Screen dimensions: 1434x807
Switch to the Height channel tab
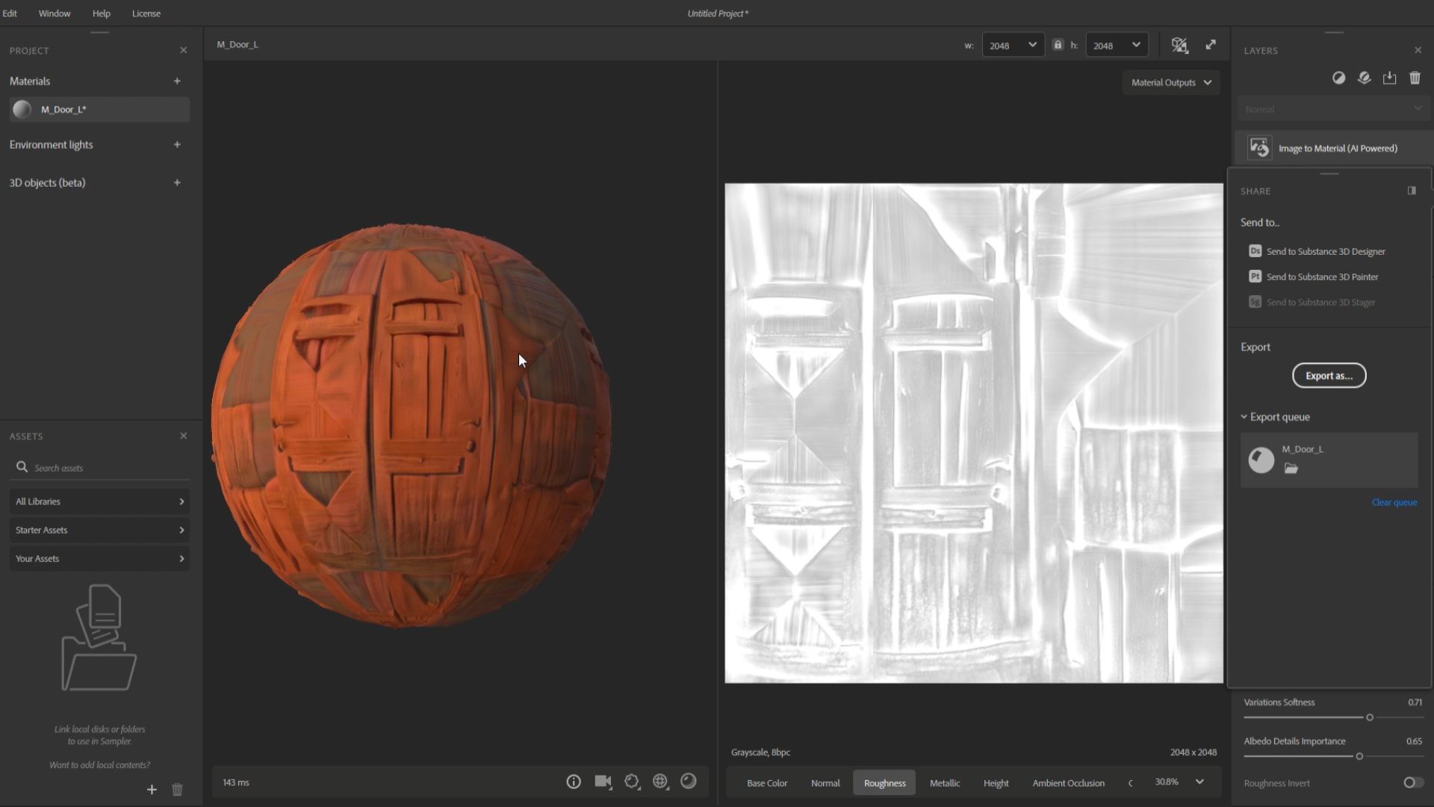tap(996, 783)
